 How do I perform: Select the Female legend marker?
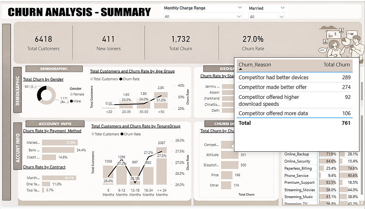click(72, 94)
